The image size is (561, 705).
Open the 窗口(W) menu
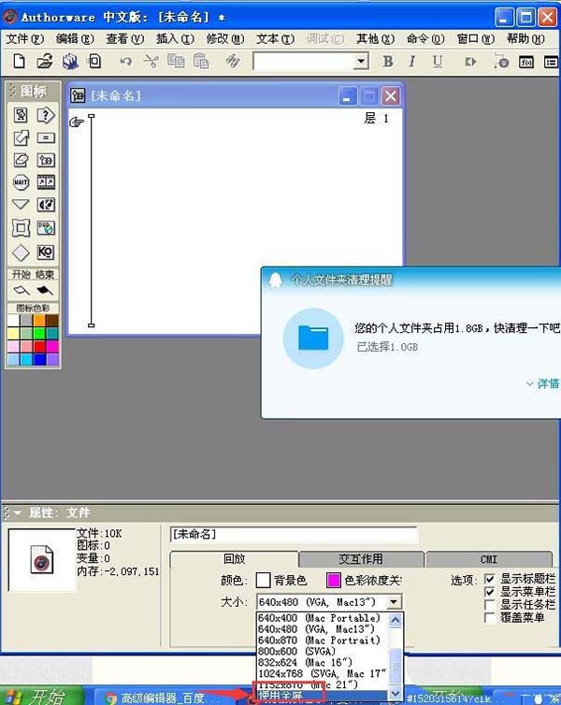tap(476, 39)
